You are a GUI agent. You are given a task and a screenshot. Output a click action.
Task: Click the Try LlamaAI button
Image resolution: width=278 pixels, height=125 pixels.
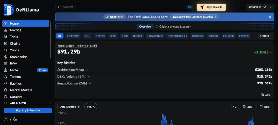211,7
